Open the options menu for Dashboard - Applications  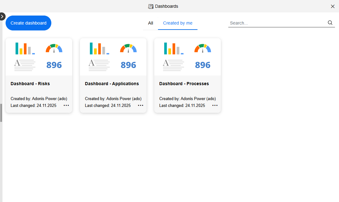[x=140, y=105]
